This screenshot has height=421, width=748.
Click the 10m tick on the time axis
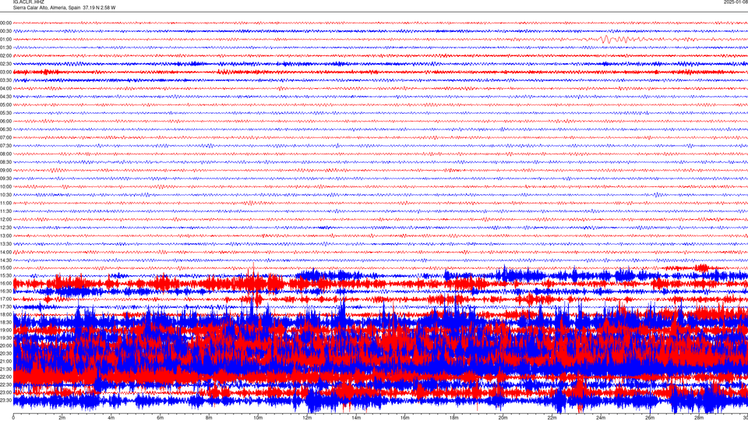[258, 418]
